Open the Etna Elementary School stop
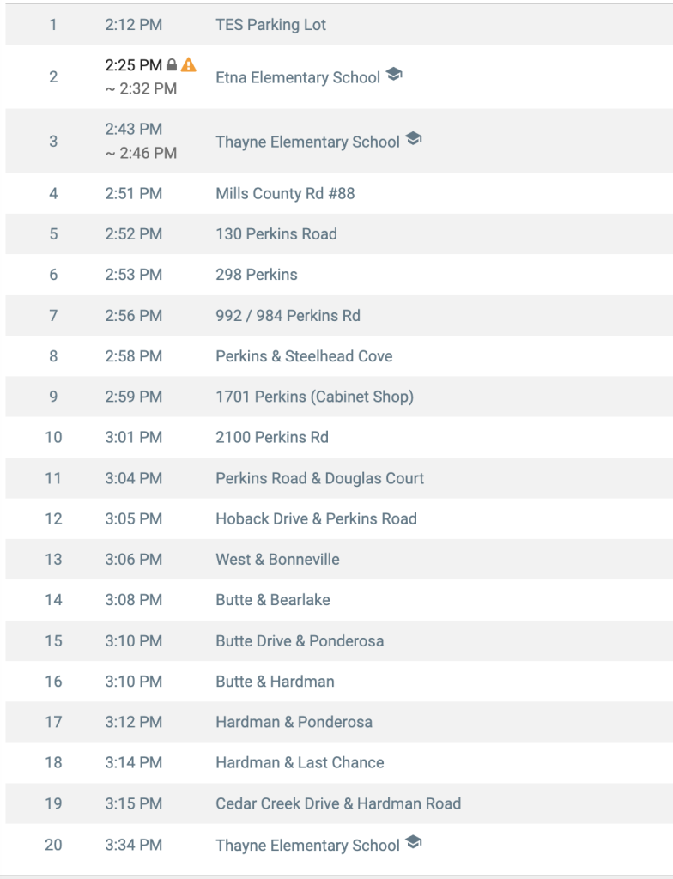Viewport: 673px width, 879px height. click(339, 76)
